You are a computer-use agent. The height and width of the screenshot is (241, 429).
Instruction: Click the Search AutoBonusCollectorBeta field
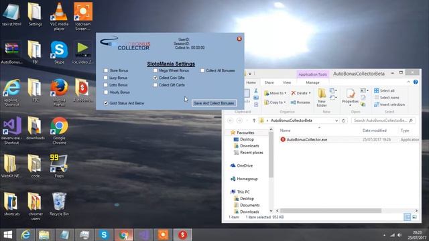(x=383, y=120)
